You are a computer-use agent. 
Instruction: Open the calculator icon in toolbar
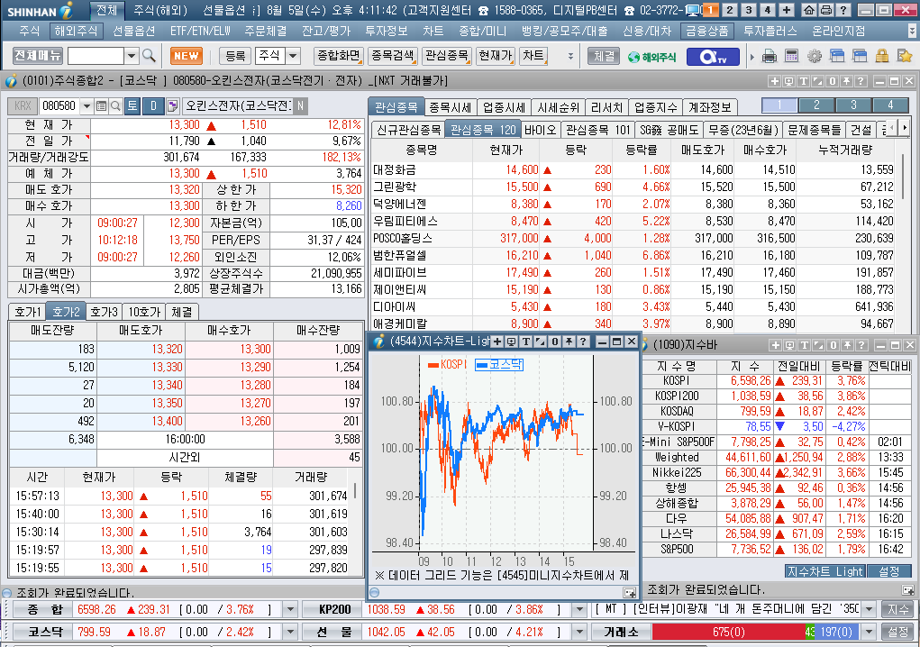click(x=791, y=56)
